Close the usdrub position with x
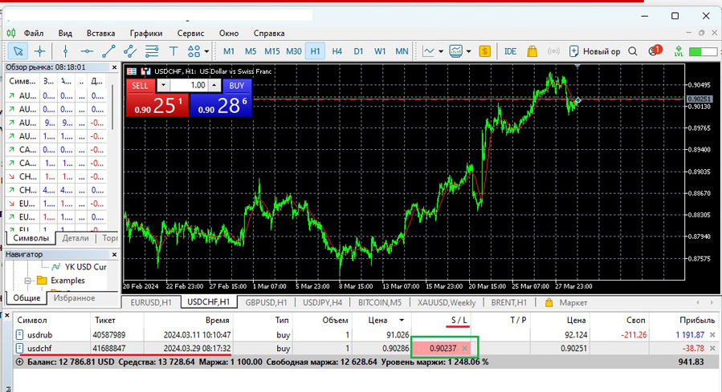The image size is (722, 392). [713, 335]
